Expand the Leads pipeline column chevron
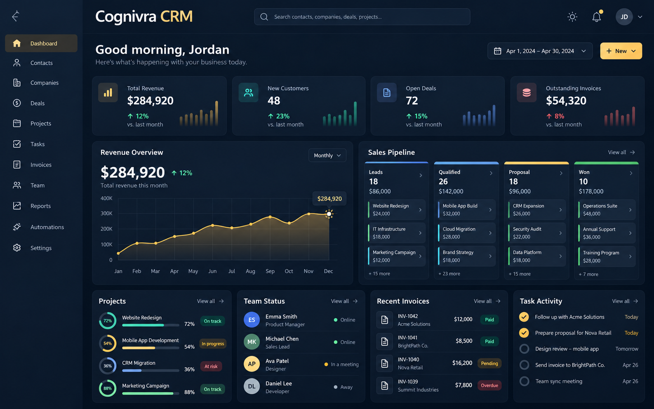The height and width of the screenshot is (409, 654). click(x=421, y=175)
